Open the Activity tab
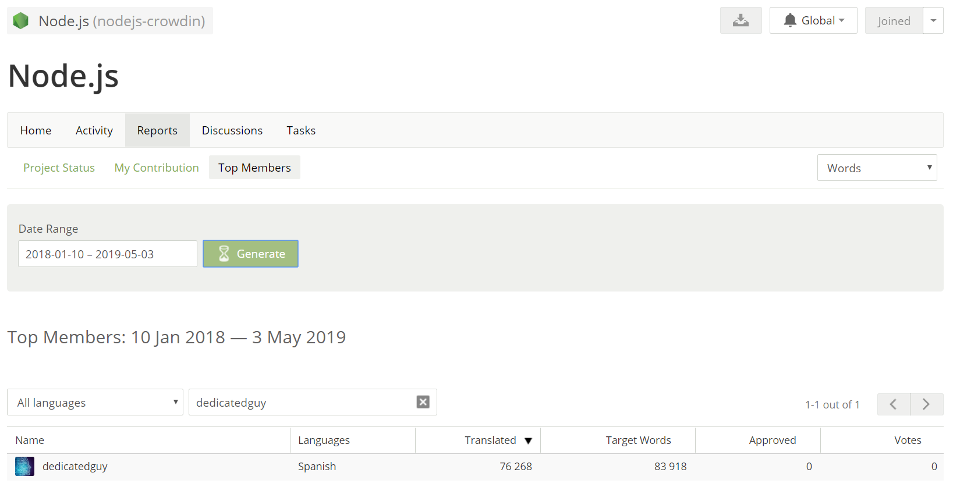This screenshot has width=953, height=487. pyautogui.click(x=94, y=130)
